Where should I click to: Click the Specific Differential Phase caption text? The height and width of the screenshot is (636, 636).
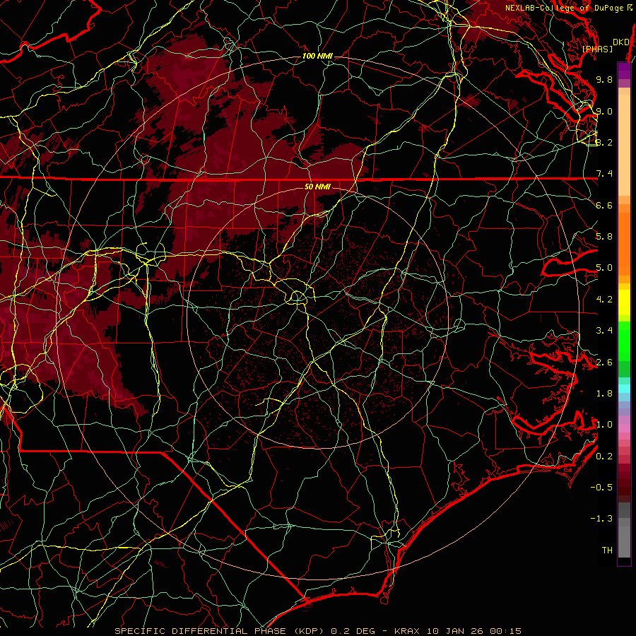click(x=317, y=631)
